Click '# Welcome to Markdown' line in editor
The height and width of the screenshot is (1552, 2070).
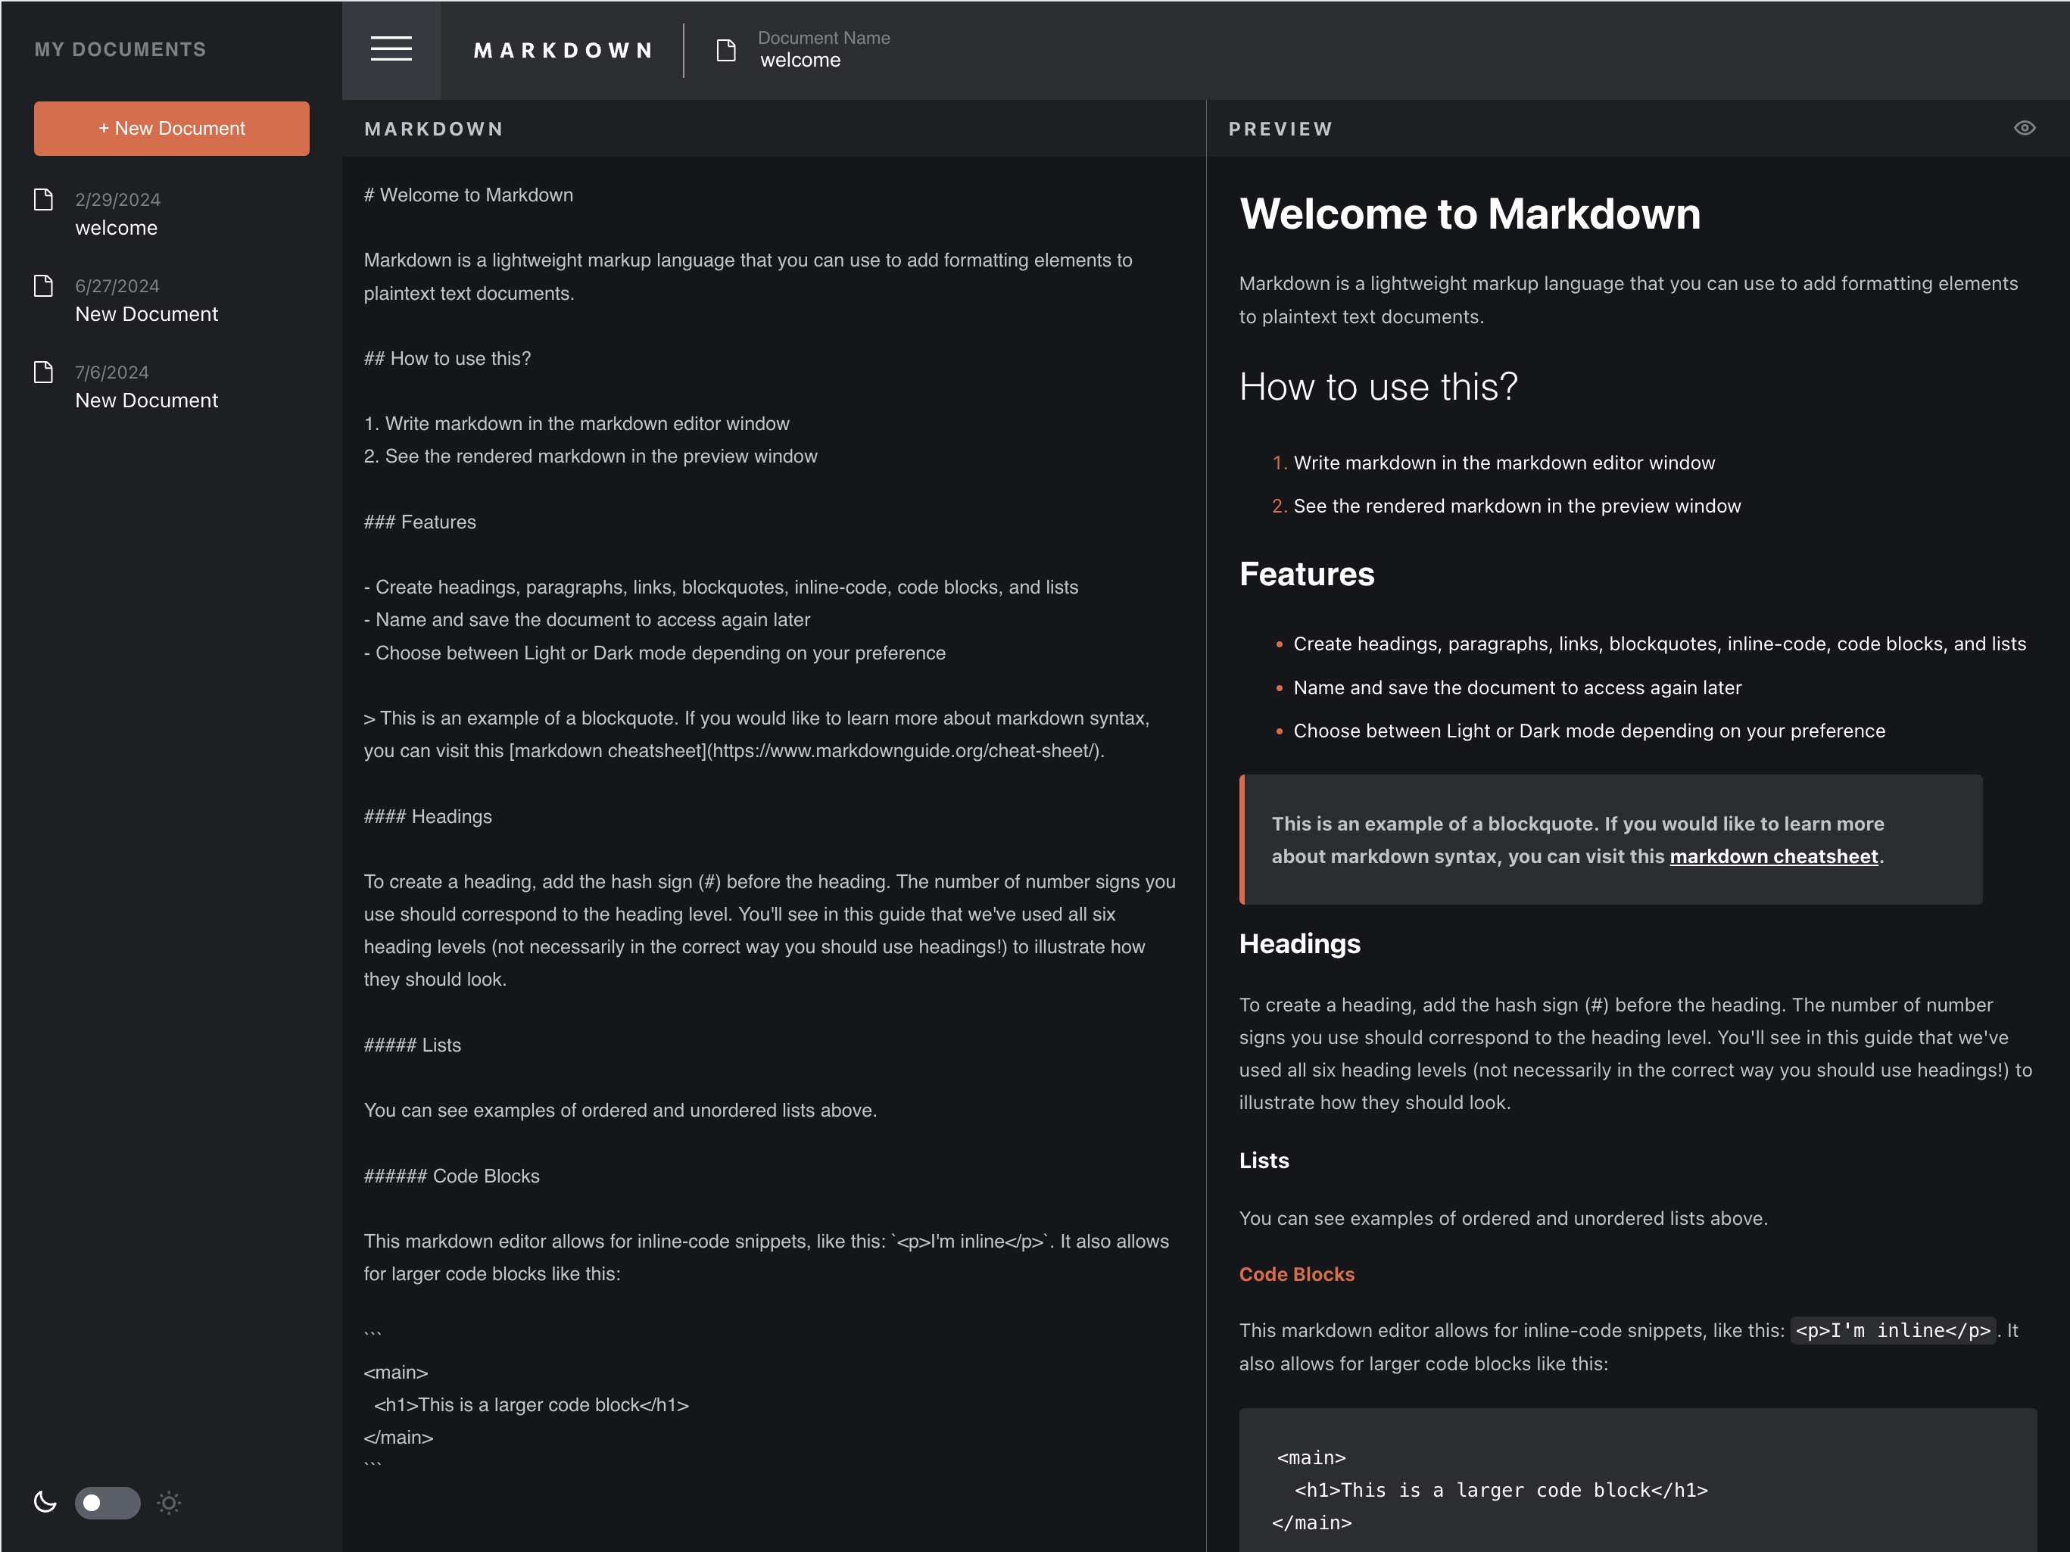[469, 195]
